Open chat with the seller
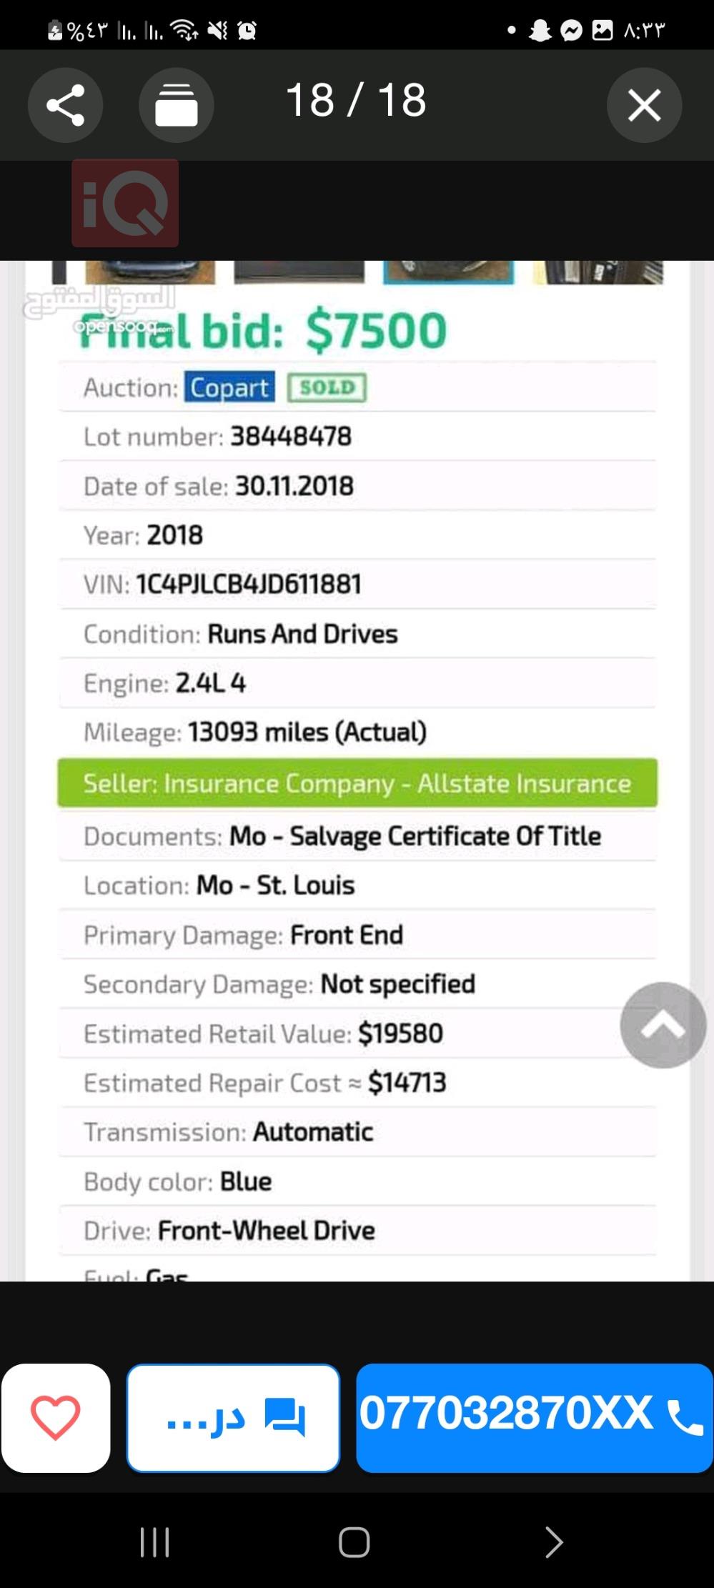This screenshot has height=1588, width=714. [233, 1418]
